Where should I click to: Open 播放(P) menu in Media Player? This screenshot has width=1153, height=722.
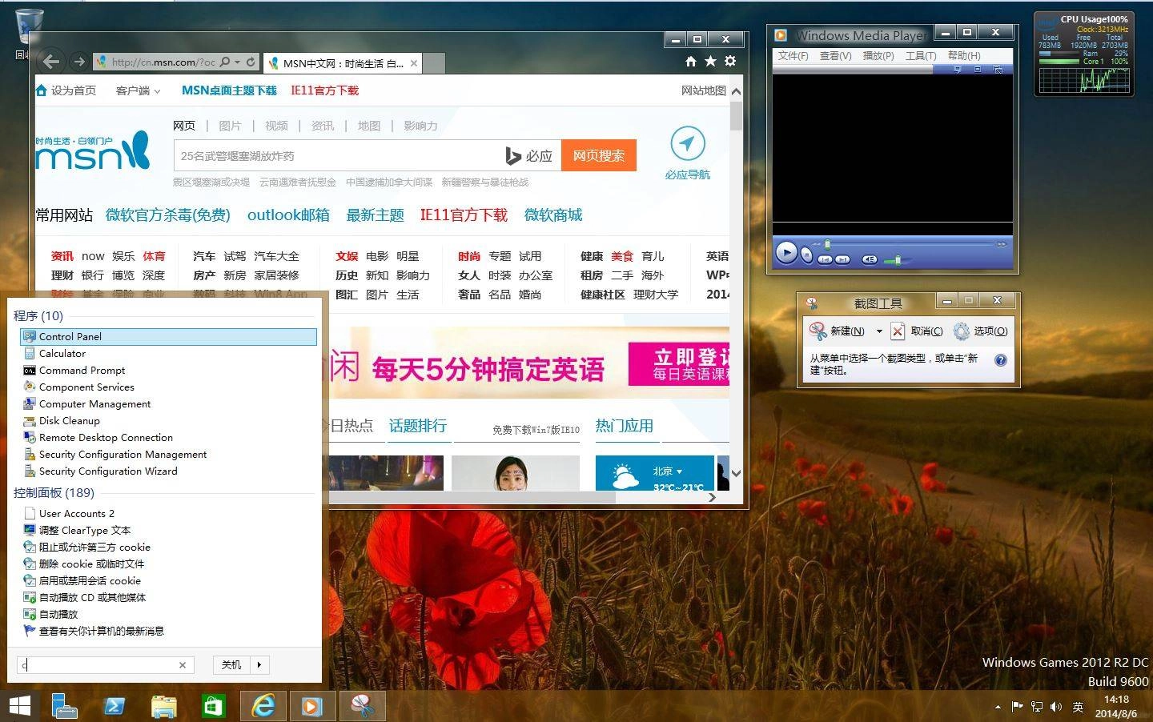(x=878, y=56)
